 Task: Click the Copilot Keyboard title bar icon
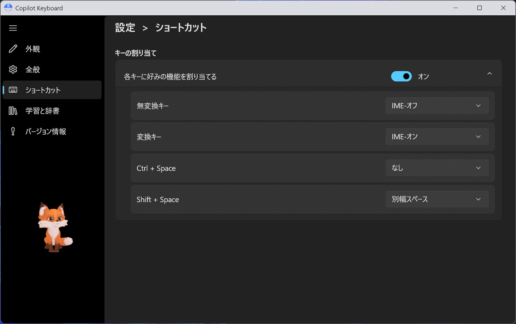click(8, 8)
